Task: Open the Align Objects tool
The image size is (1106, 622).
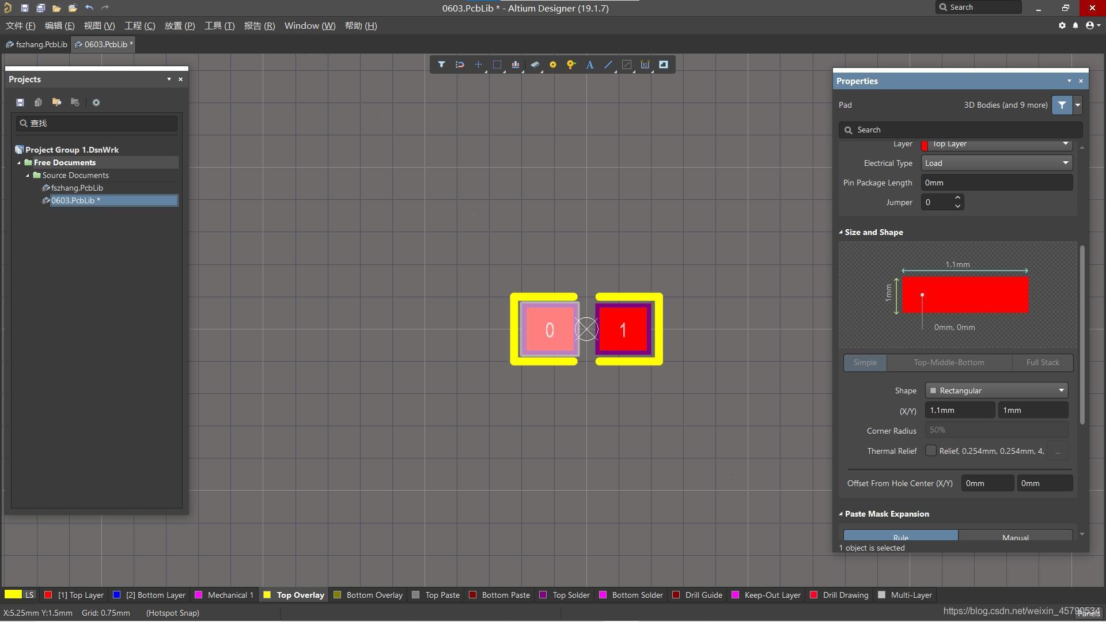Action: point(515,65)
